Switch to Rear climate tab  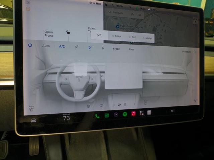click(x=131, y=49)
